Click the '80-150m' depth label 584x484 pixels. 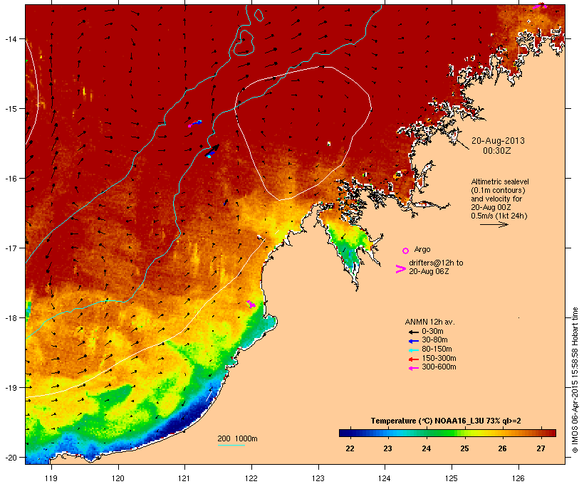(437, 349)
